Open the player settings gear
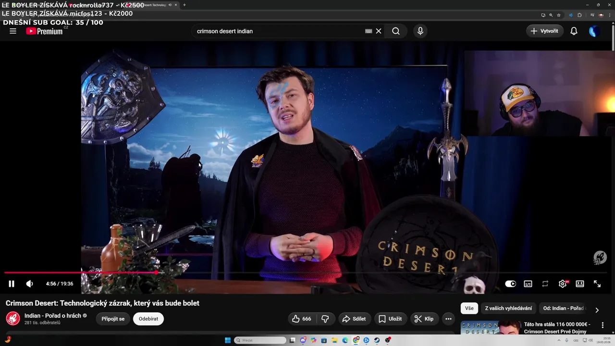Viewport: 615px width, 346px height. [x=563, y=284]
